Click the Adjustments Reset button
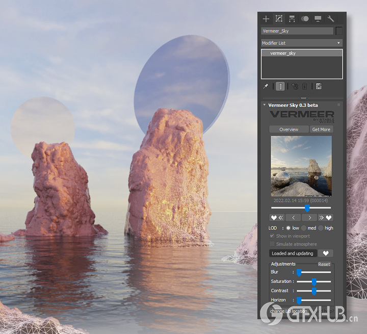 tap(324, 264)
